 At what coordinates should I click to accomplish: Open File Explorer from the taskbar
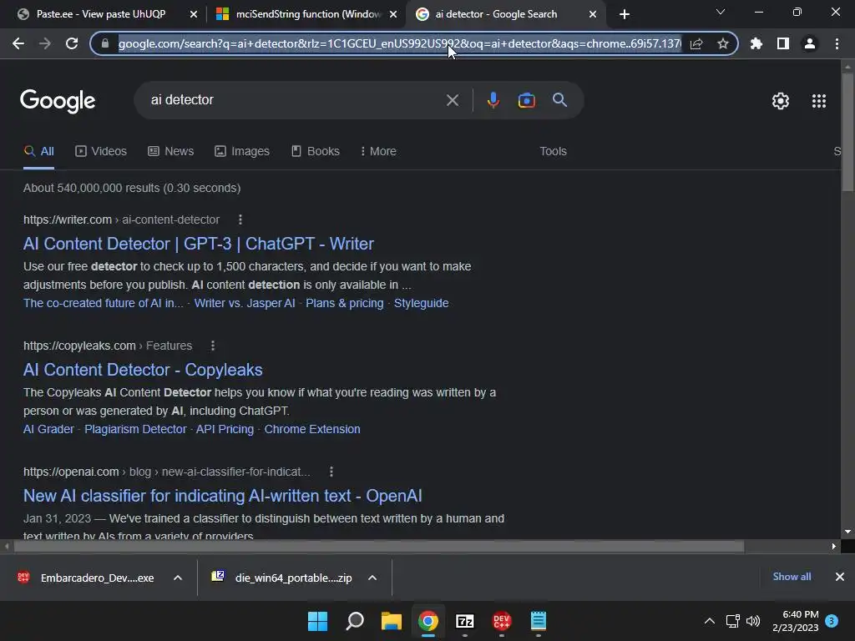pyautogui.click(x=391, y=621)
